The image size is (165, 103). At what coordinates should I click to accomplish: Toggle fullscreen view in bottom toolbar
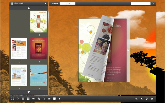click(x=13, y=99)
